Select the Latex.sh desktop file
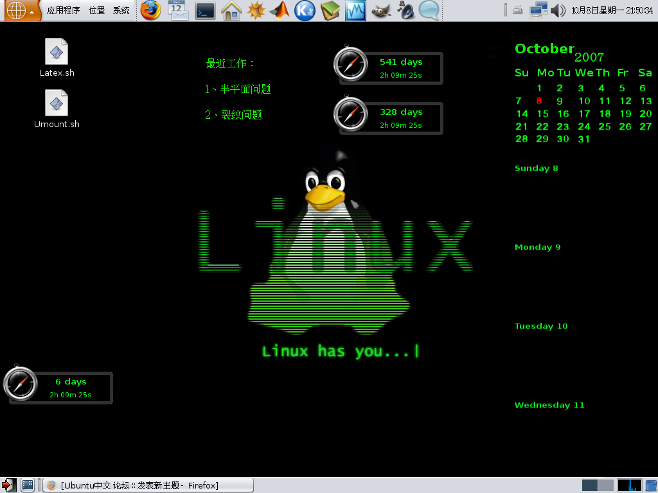Screen dimensions: 658x493 tap(57, 58)
